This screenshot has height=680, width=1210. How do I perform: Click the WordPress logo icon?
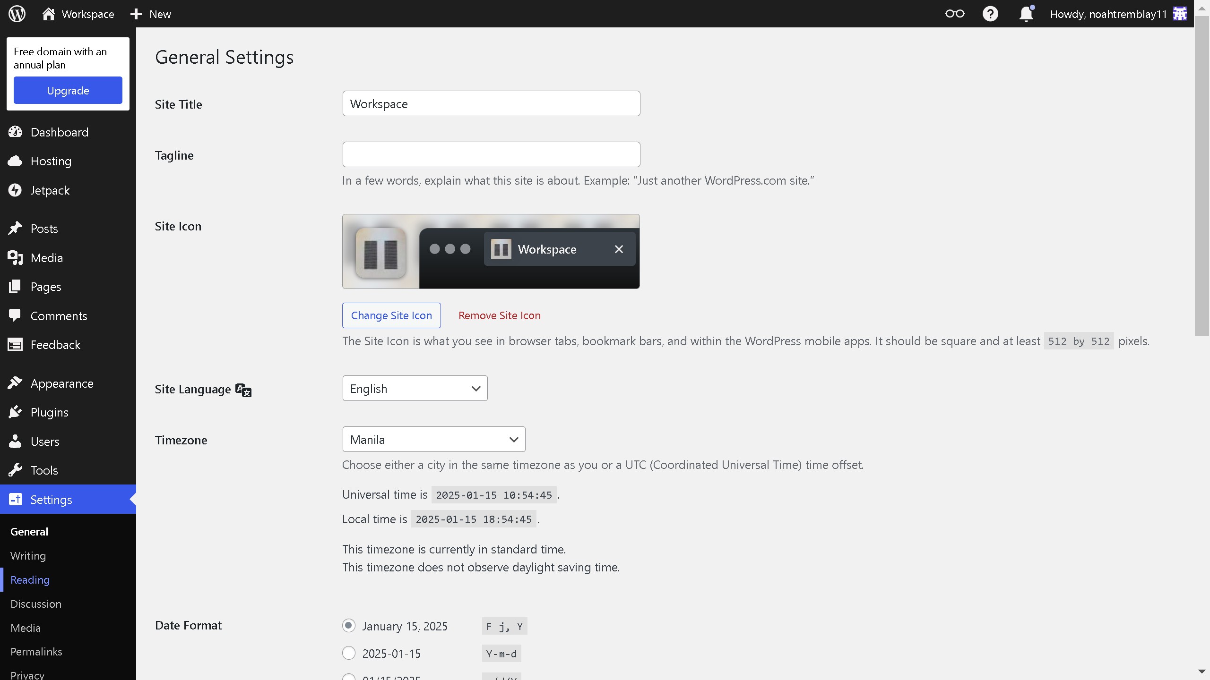pyautogui.click(x=17, y=14)
